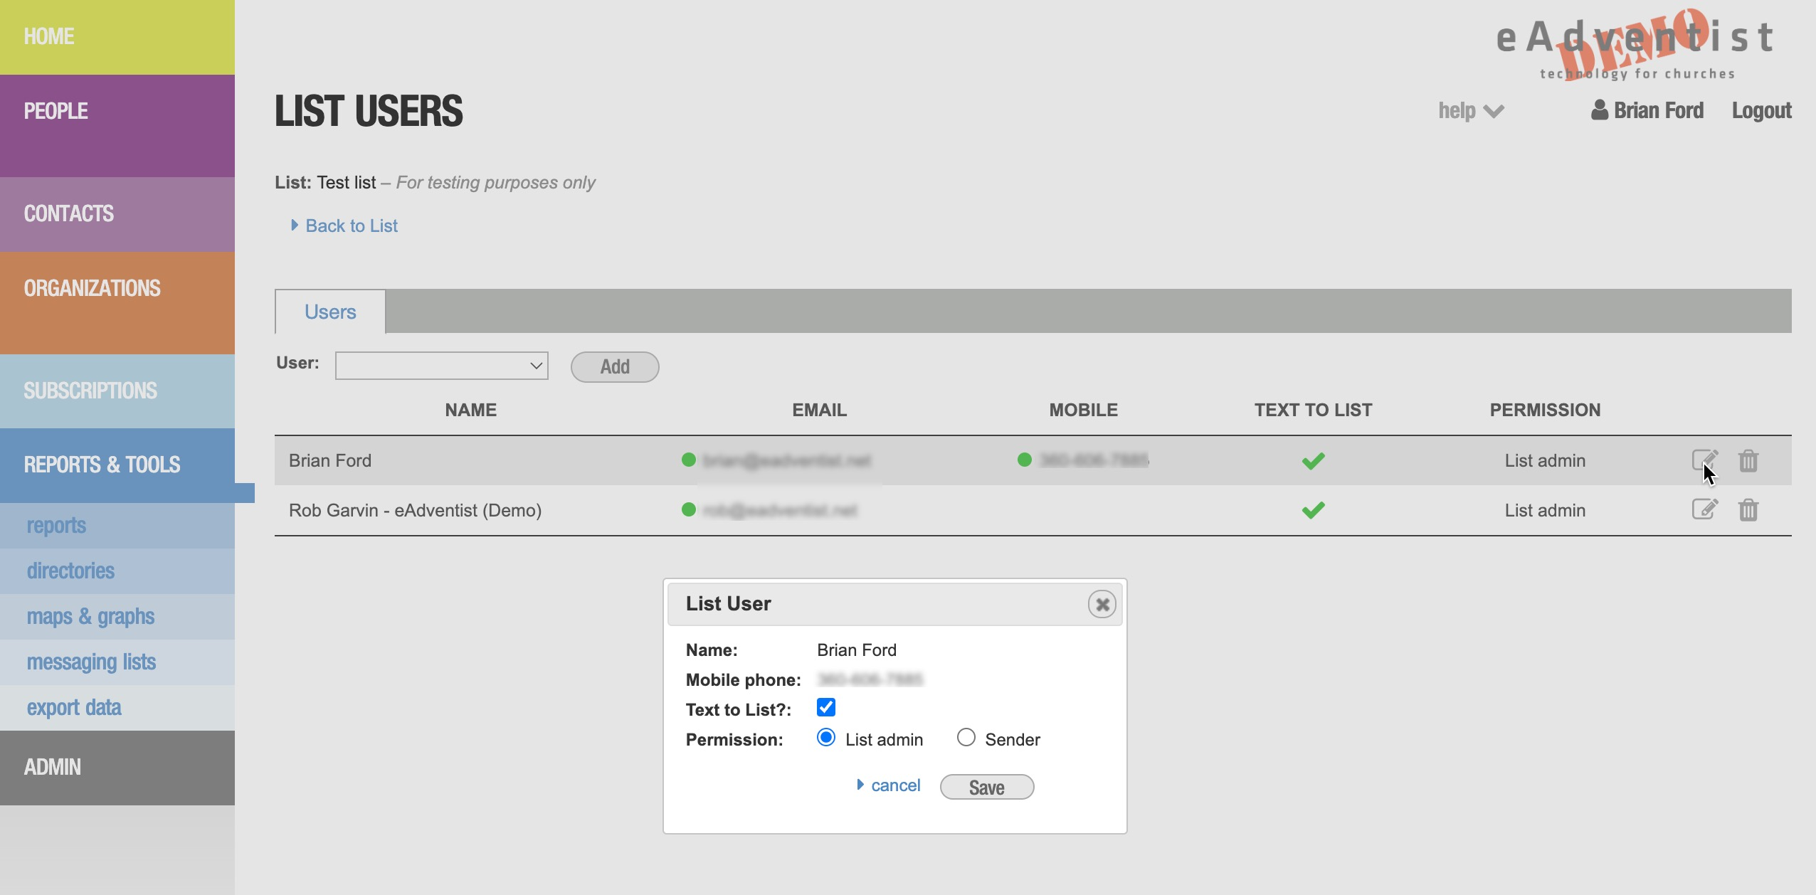This screenshot has width=1816, height=895.
Task: Delete Brian Ford from the list
Action: 1748,461
